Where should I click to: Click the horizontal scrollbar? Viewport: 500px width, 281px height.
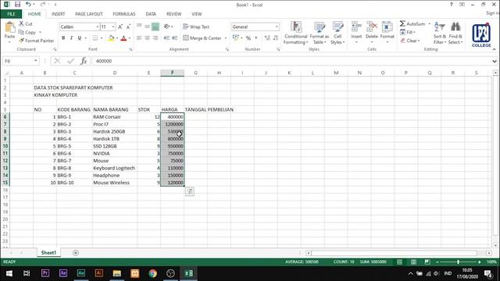click(394, 253)
